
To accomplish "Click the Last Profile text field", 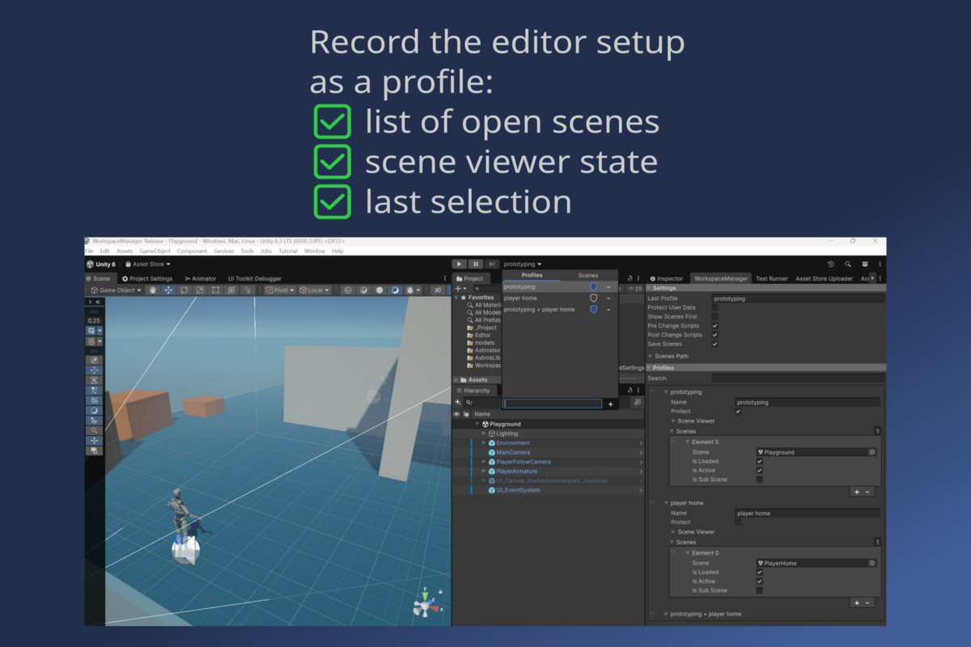I will [x=798, y=298].
